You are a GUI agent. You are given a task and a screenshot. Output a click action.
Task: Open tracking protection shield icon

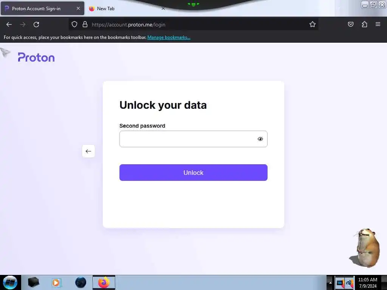click(74, 25)
